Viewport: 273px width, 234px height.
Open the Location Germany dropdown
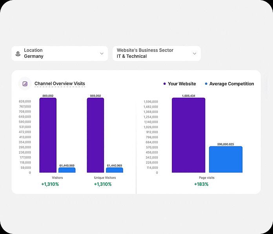[x=60, y=53]
